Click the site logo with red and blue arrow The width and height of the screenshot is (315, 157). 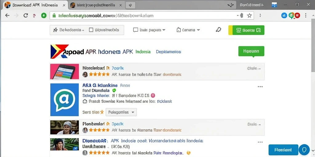[x=59, y=52]
